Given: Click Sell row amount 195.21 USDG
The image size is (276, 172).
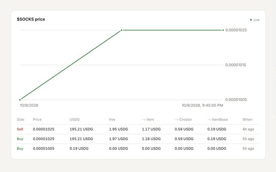Looking at the screenshot, I should [81, 129].
